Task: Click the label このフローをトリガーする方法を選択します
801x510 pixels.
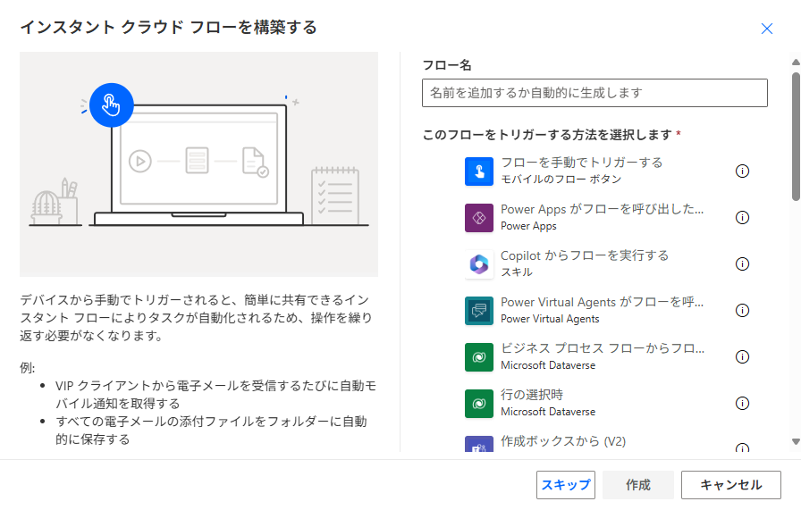Action: (547, 135)
